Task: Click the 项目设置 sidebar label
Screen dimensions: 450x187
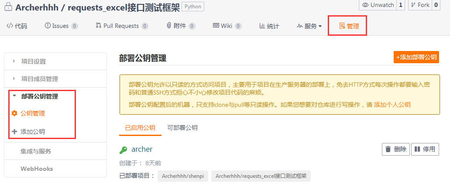Action: 33,61
